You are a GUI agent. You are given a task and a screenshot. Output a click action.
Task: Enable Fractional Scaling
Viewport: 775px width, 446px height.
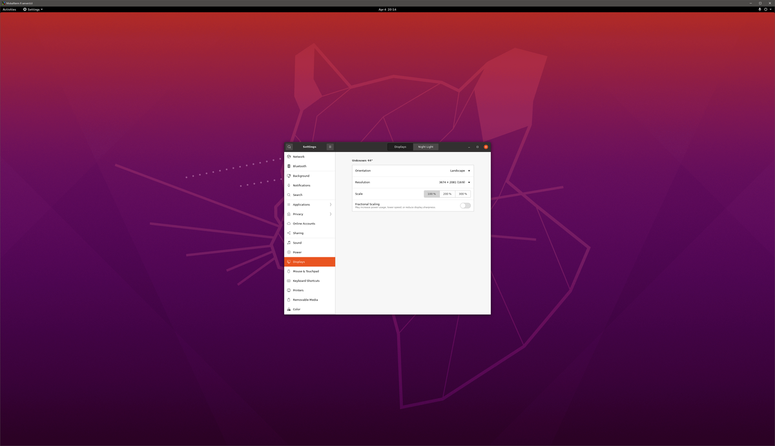tap(465, 205)
